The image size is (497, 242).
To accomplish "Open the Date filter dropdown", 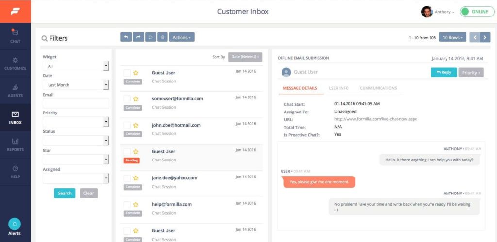I will point(76,85).
